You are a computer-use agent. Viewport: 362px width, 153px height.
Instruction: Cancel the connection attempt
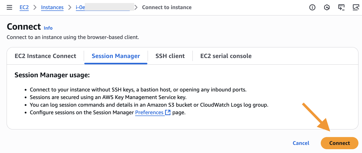click(x=301, y=143)
